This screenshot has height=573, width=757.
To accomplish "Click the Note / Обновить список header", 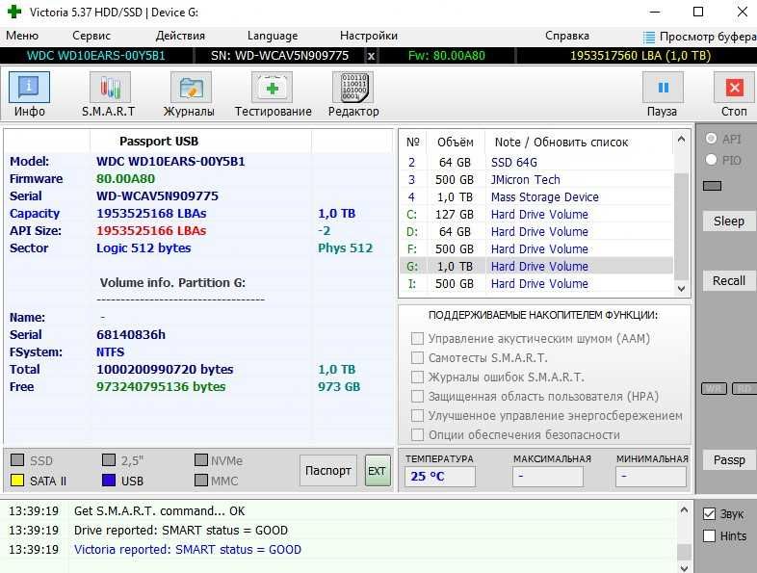I will 561,142.
